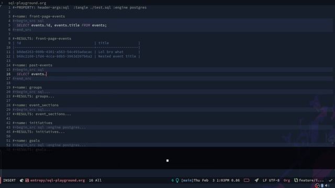Click the '#+name: event_sections' line
The height and width of the screenshot is (188, 335).
click(x=36, y=105)
